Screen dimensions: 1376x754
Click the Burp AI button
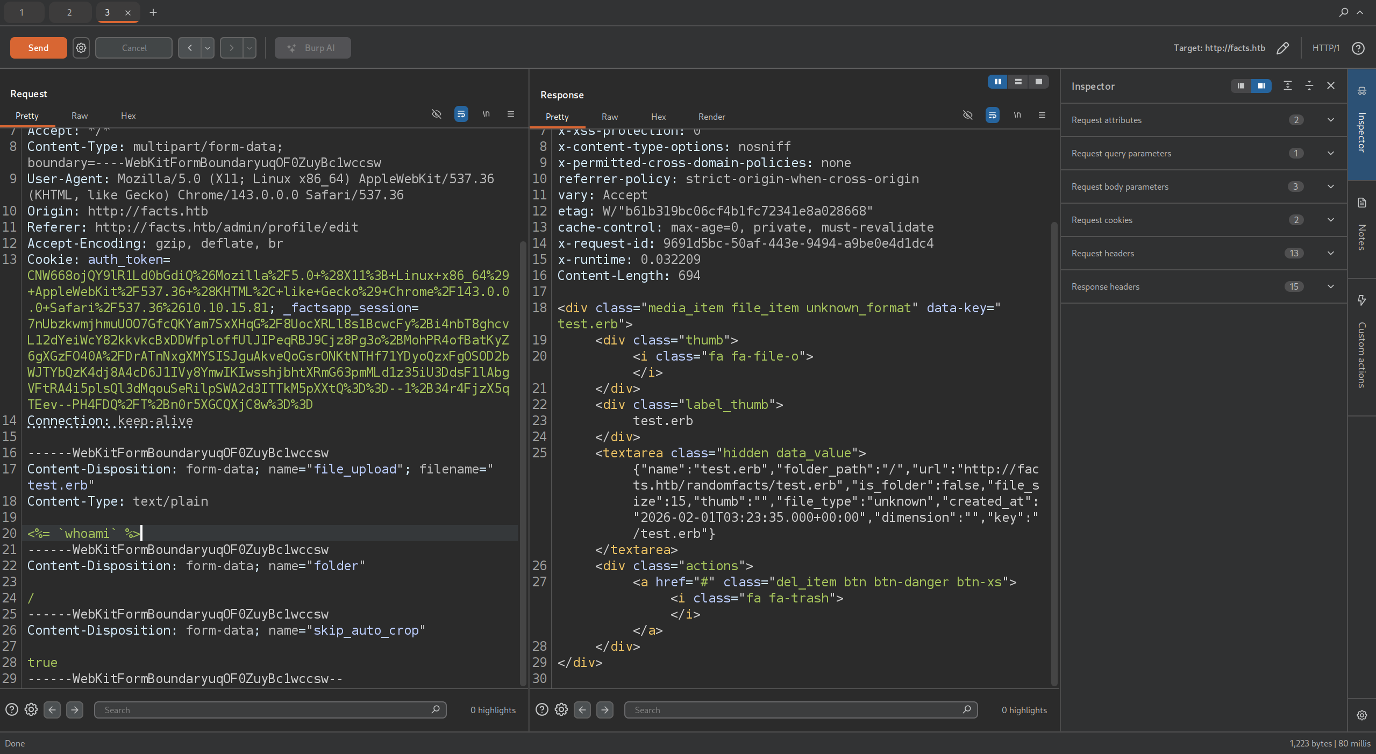pyautogui.click(x=312, y=48)
